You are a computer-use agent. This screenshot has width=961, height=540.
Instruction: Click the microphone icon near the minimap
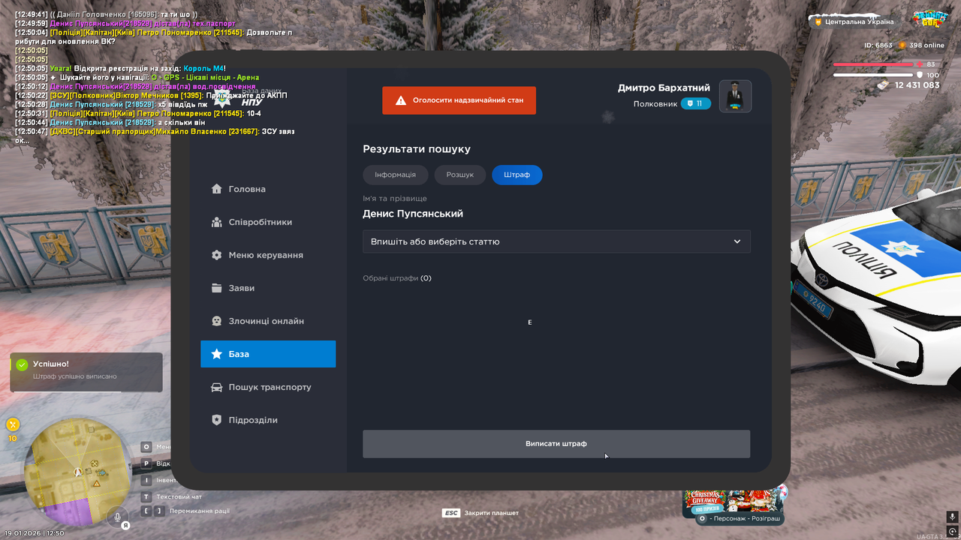click(x=116, y=516)
